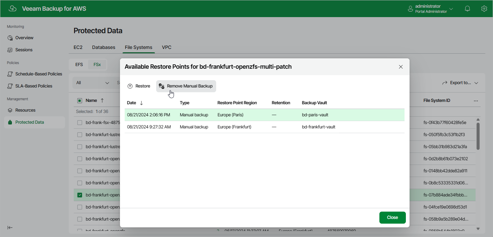
Task: Open Sessions in the sidebar
Action: (x=24, y=50)
